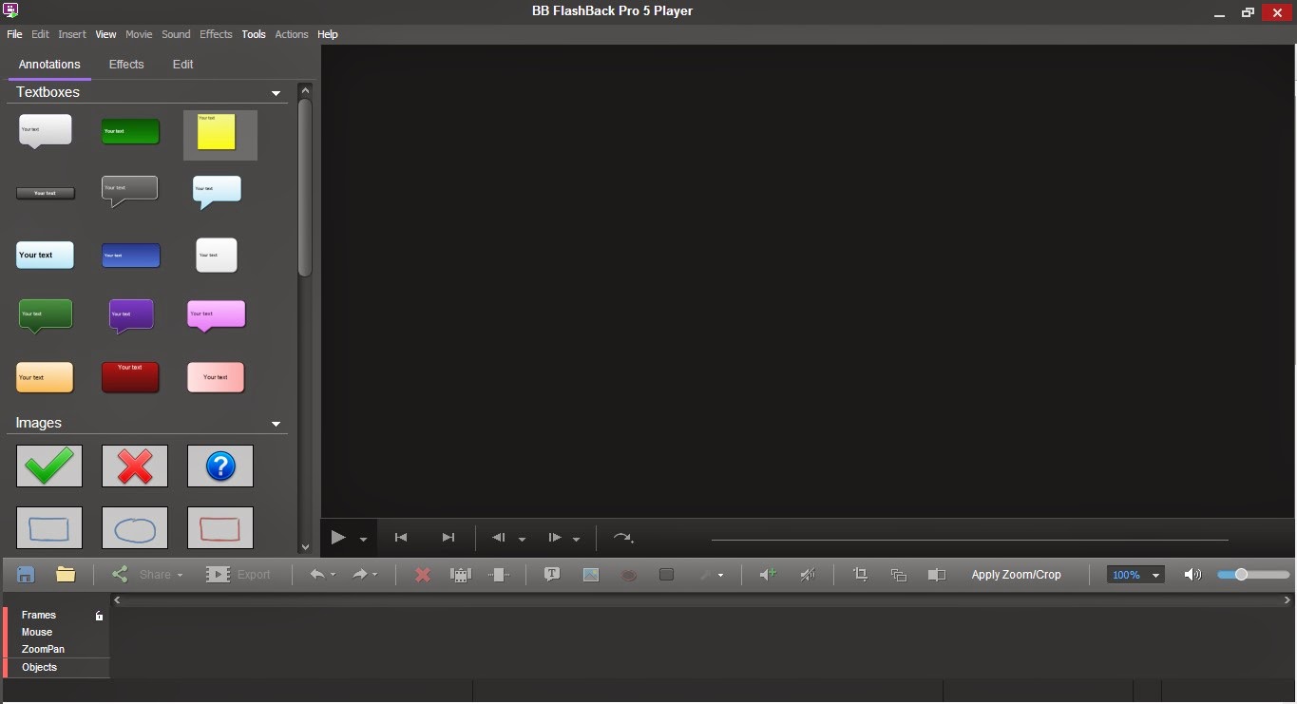The image size is (1297, 704).
Task: Switch to the Effects tab
Action: click(126, 65)
